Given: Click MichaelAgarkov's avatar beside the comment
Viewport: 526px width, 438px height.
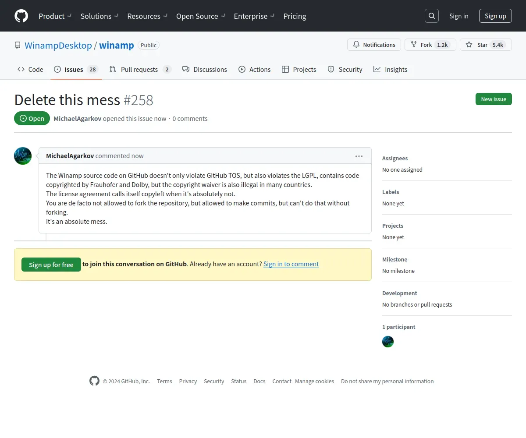Looking at the screenshot, I should click(23, 156).
